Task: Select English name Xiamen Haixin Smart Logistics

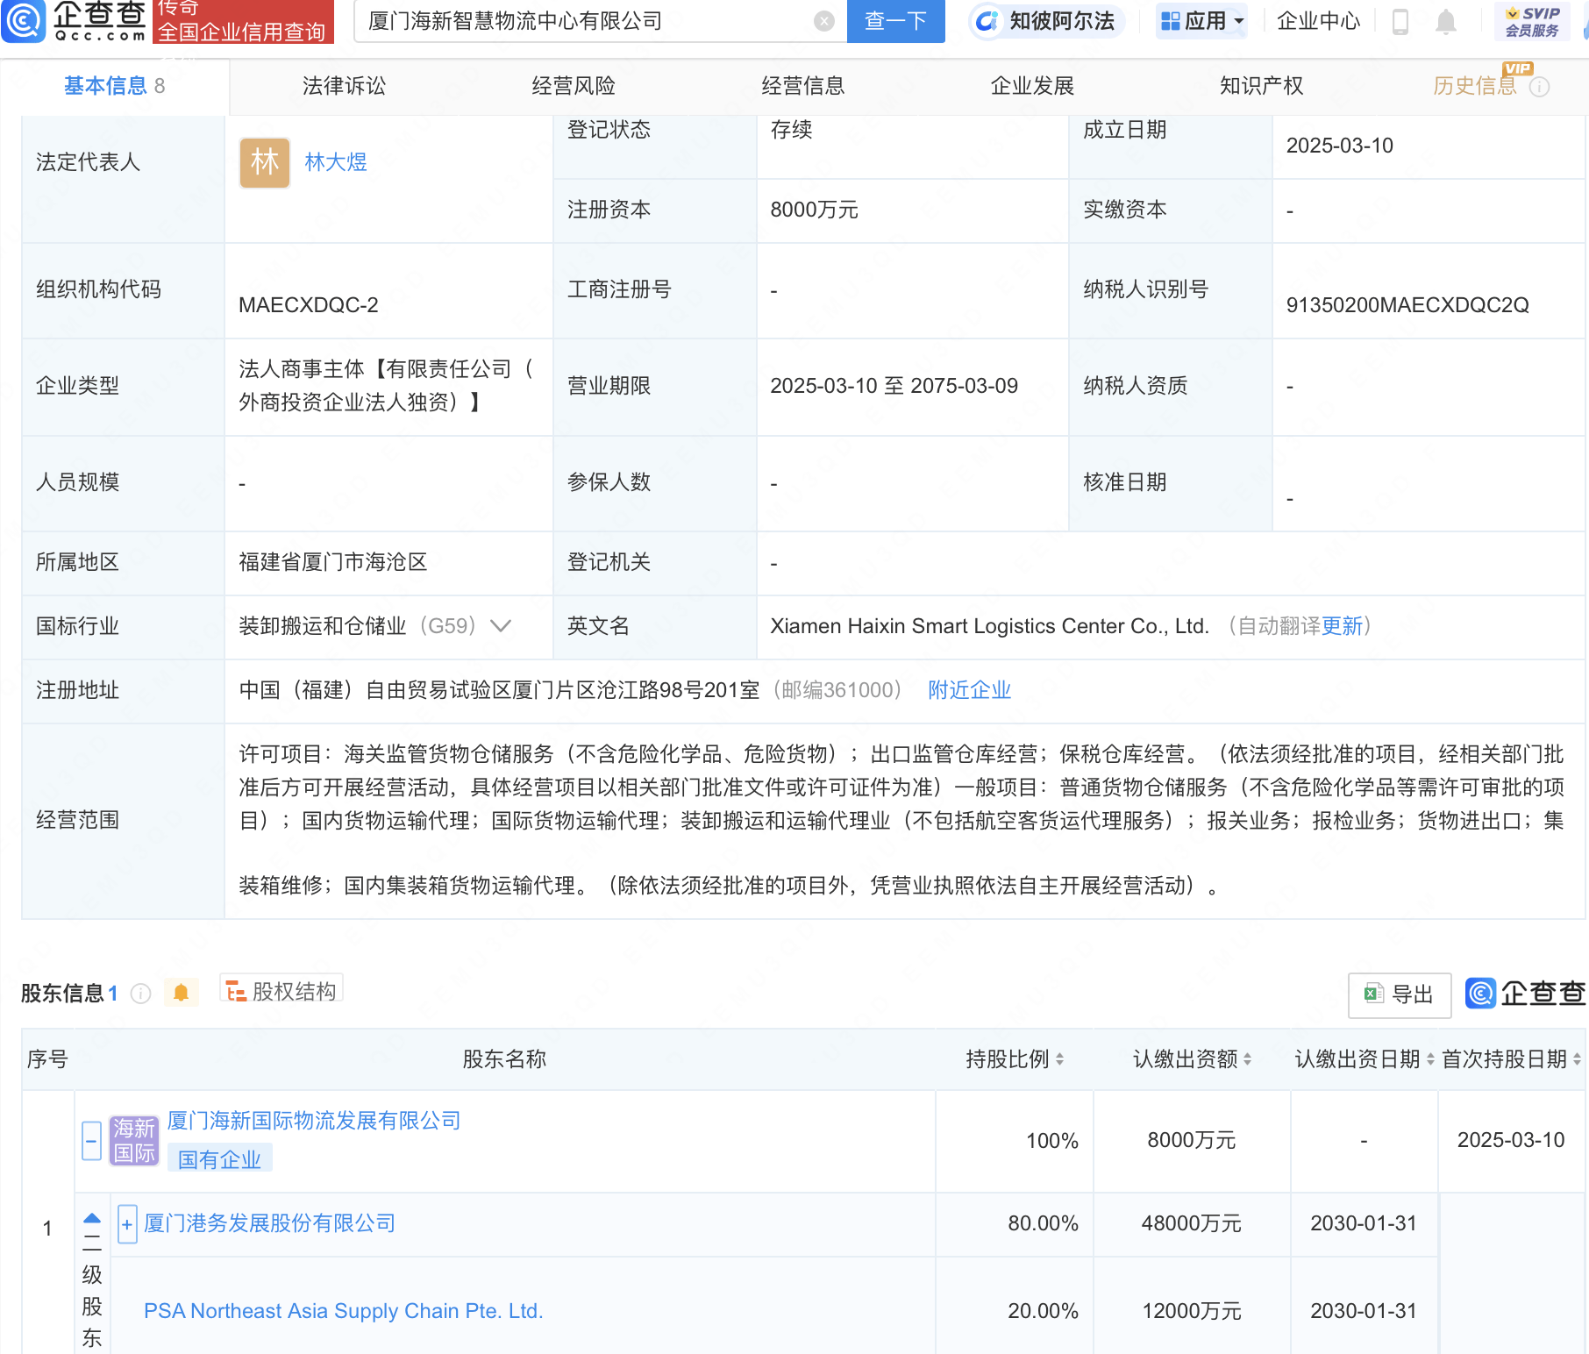Action: pyautogui.click(x=990, y=626)
